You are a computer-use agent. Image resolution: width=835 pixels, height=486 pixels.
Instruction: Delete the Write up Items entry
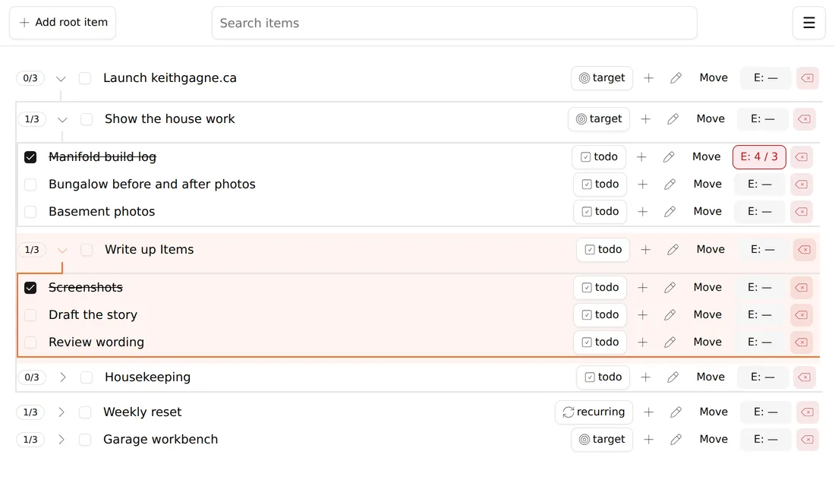coord(804,250)
